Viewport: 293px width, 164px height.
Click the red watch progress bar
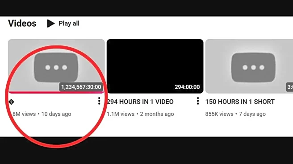[x=56, y=92]
